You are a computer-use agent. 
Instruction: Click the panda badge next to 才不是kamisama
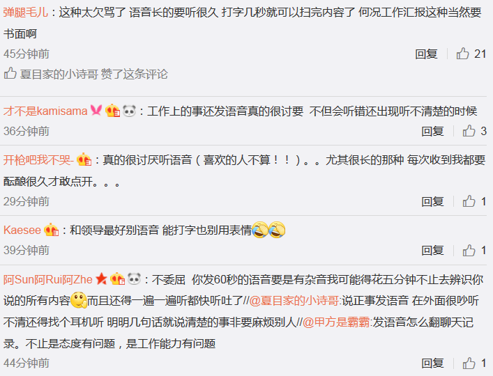(x=129, y=111)
